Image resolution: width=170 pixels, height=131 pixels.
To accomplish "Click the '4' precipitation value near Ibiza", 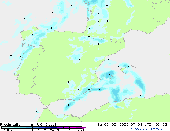I will click(x=109, y=74).
